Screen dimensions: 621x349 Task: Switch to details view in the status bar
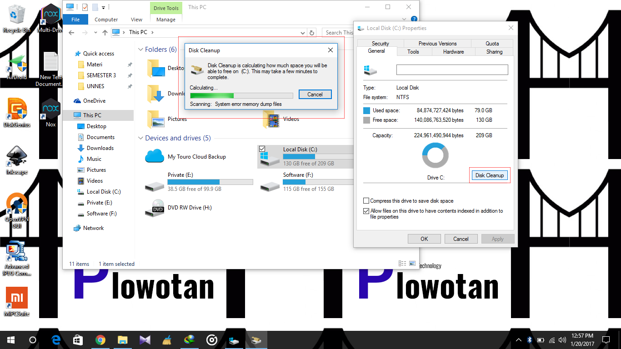tap(402, 263)
